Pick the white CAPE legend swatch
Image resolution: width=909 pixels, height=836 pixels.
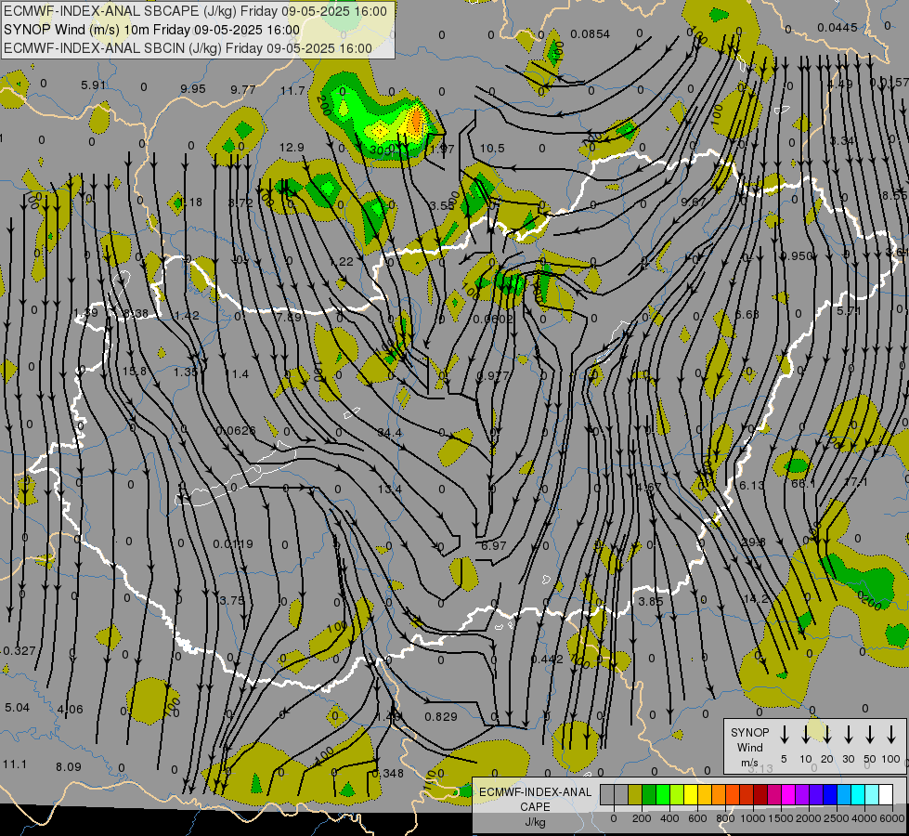tap(885, 794)
